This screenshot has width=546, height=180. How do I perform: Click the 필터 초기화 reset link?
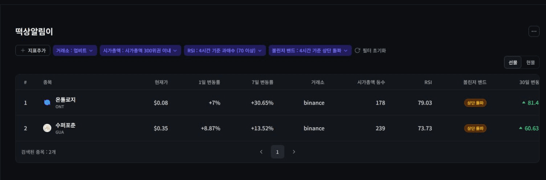374,51
